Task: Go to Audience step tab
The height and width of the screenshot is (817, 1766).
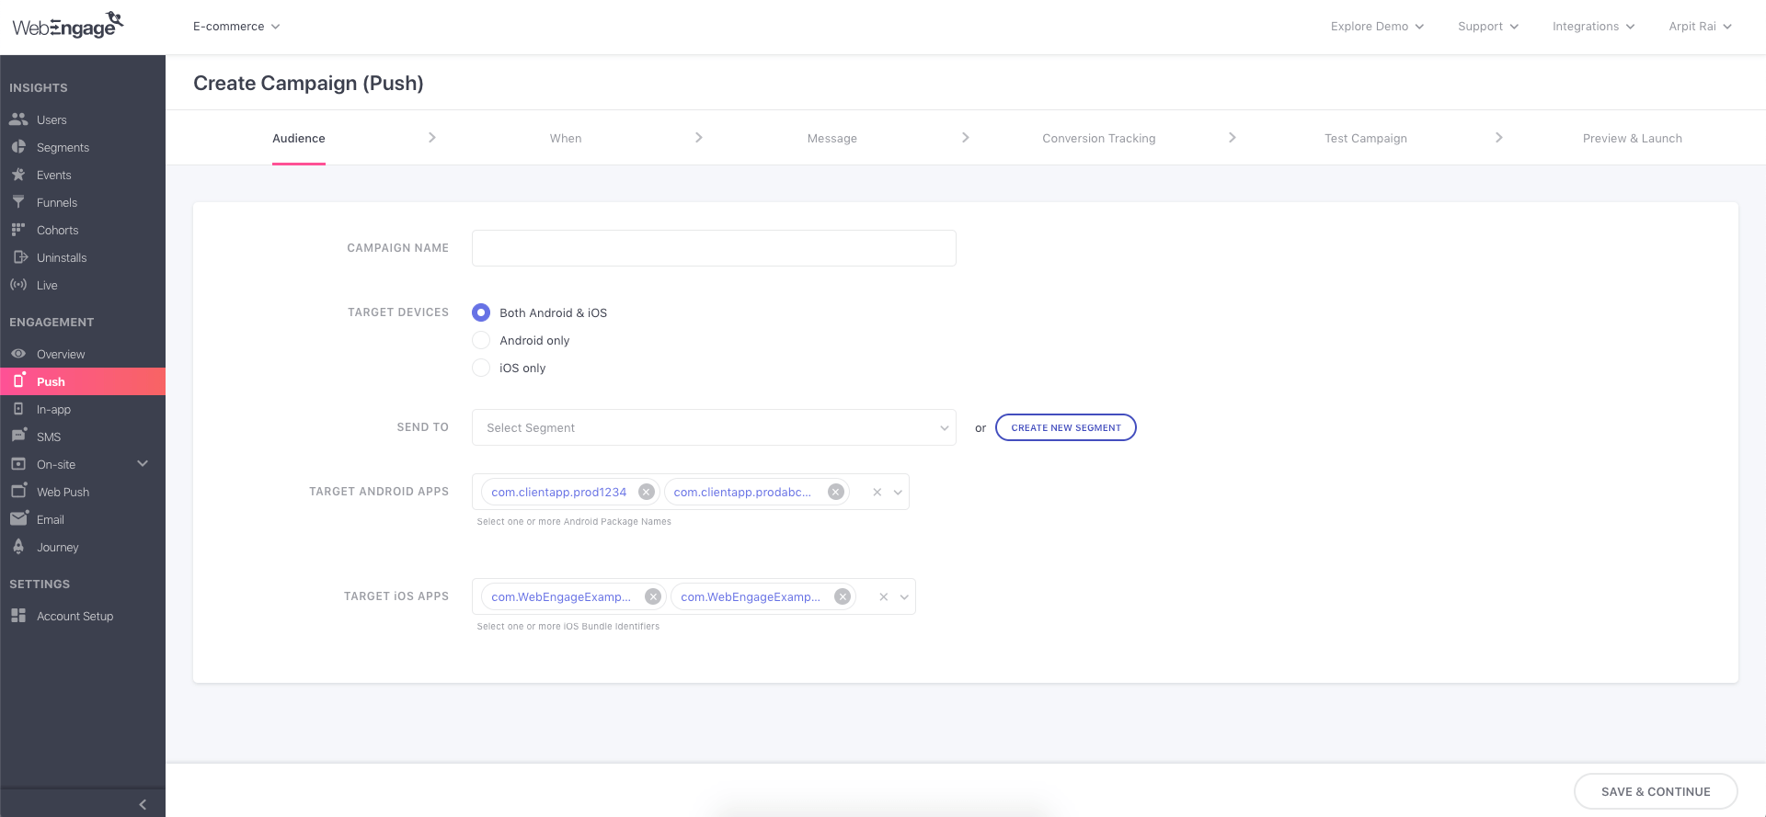Action: 299,138
